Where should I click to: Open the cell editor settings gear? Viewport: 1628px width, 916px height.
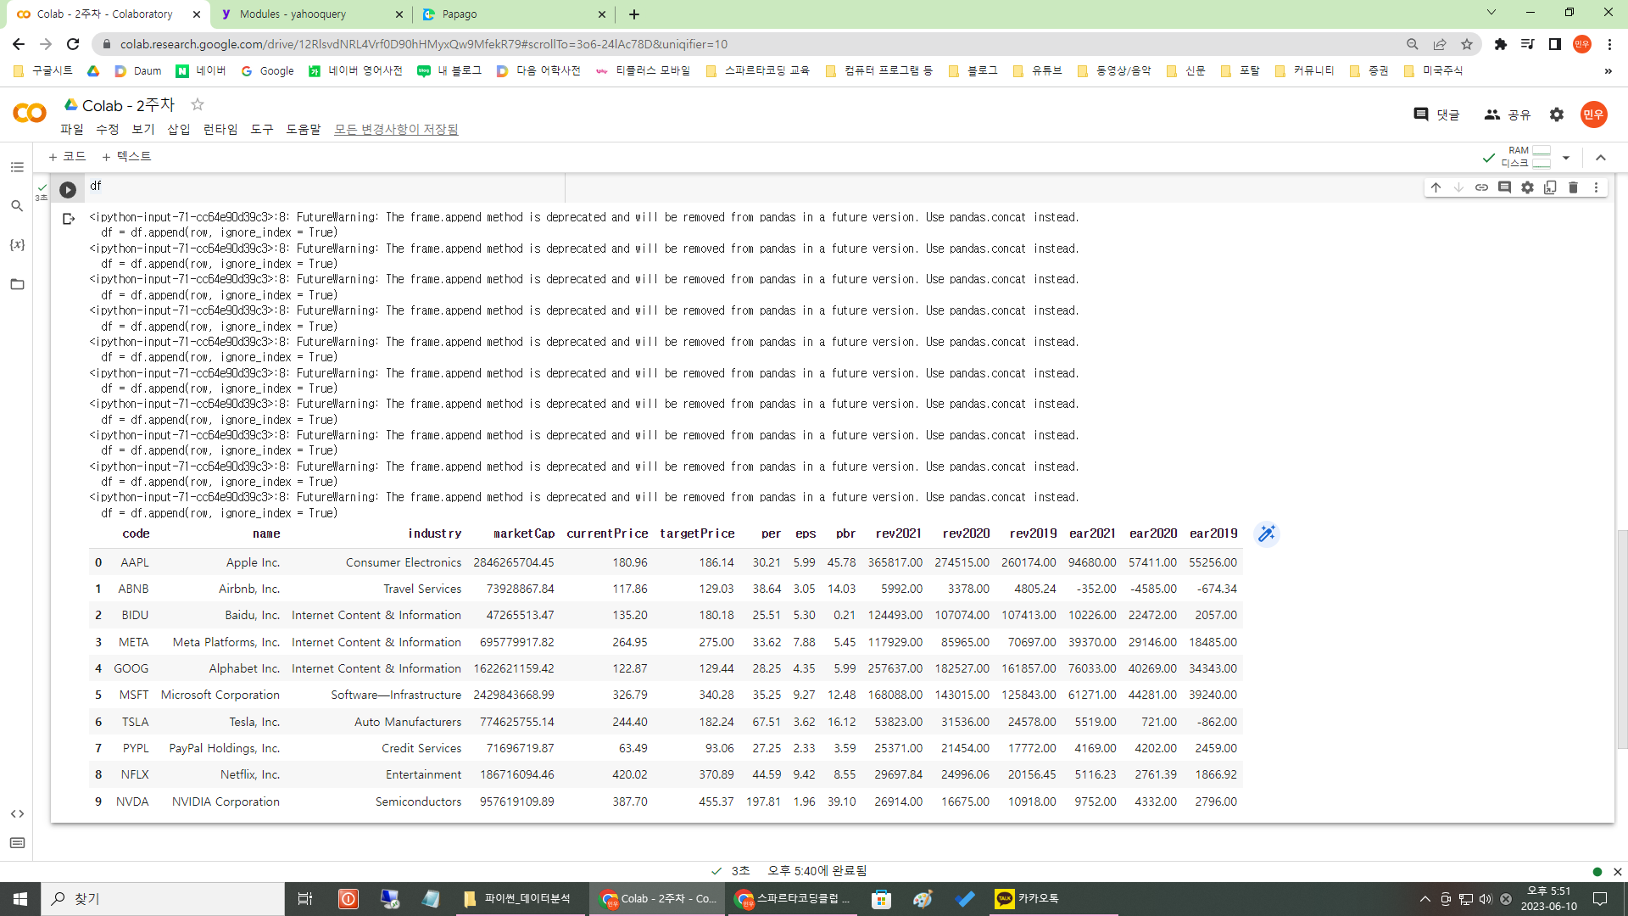1527,187
